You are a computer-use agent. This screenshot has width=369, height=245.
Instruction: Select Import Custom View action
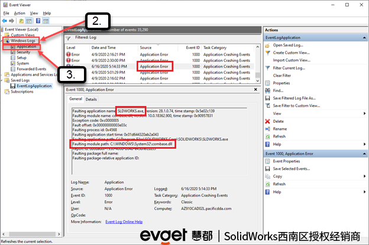292,60
